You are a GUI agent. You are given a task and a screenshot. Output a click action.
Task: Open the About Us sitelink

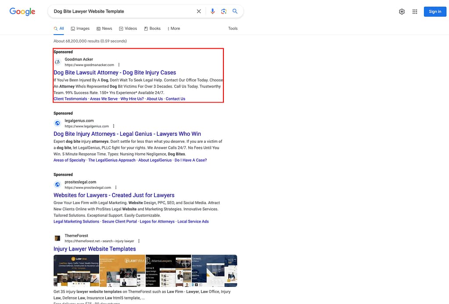(154, 99)
